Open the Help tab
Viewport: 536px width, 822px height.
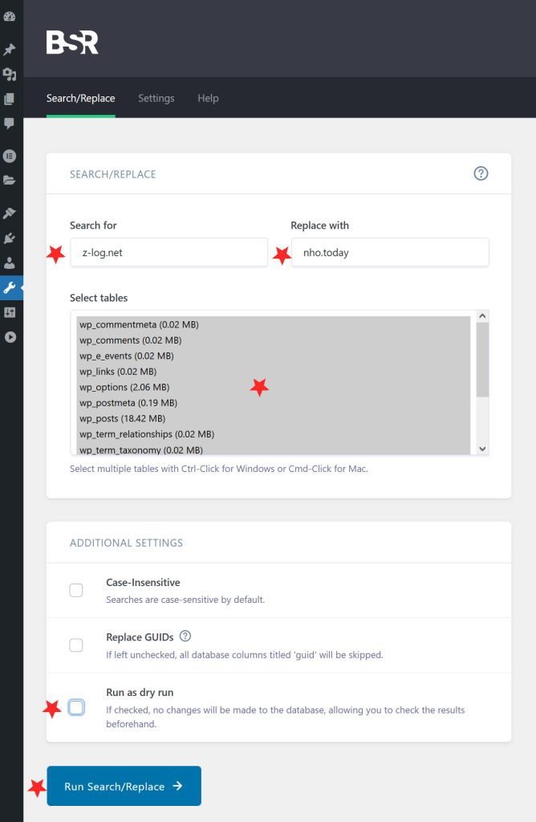click(x=208, y=98)
